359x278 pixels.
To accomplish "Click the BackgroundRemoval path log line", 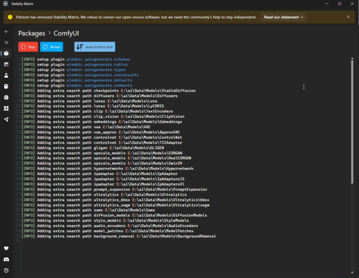I will point(118,236).
